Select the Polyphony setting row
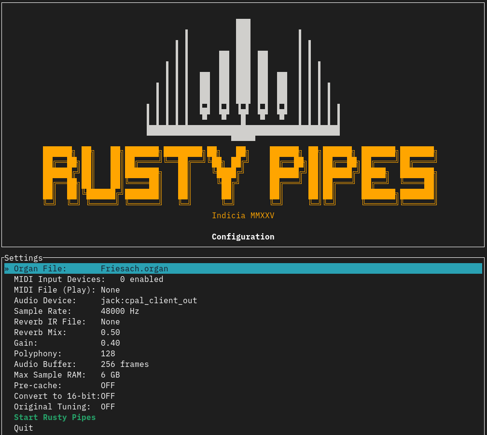The image size is (487, 435). [x=243, y=353]
